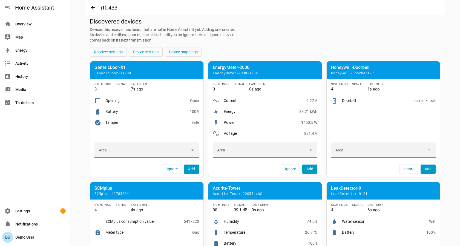The height and width of the screenshot is (246, 460).
Task: Ignore the Honeywell-Doorbell device
Action: tap(409, 169)
